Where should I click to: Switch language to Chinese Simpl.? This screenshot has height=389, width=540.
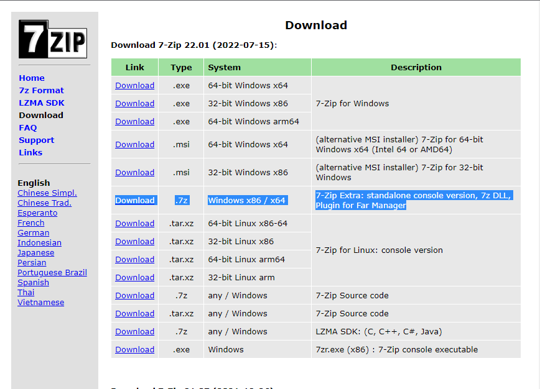(x=47, y=193)
